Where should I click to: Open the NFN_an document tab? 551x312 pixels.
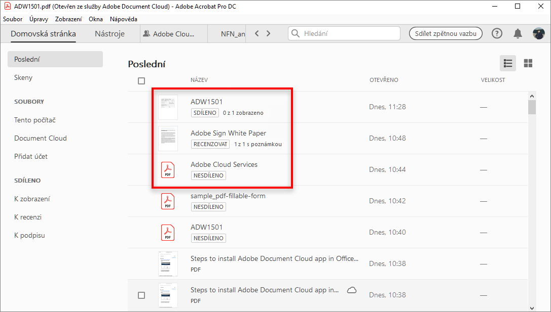click(227, 34)
